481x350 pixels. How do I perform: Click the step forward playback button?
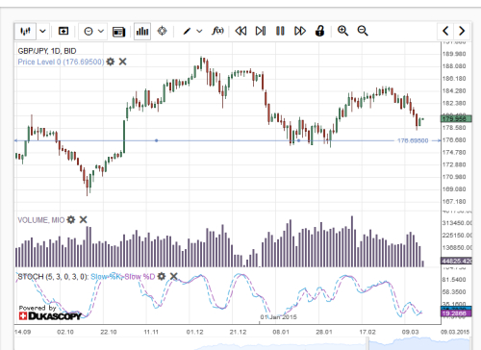261,31
